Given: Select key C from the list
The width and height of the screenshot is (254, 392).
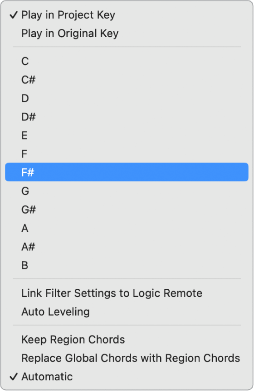Looking at the screenshot, I should pos(127,61).
